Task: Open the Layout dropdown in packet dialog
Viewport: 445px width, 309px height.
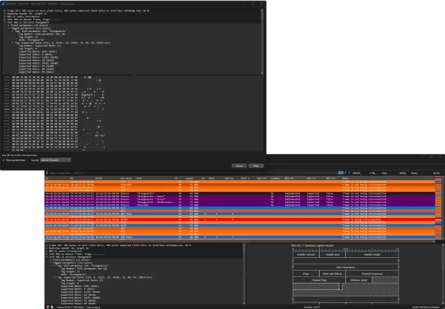Action: coord(55,160)
